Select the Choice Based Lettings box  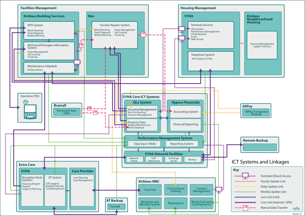pos(176,190)
